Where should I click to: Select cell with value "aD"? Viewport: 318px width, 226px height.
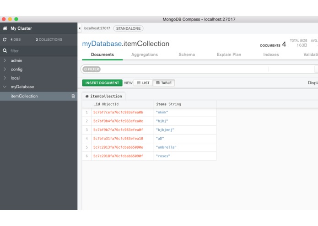(185, 139)
